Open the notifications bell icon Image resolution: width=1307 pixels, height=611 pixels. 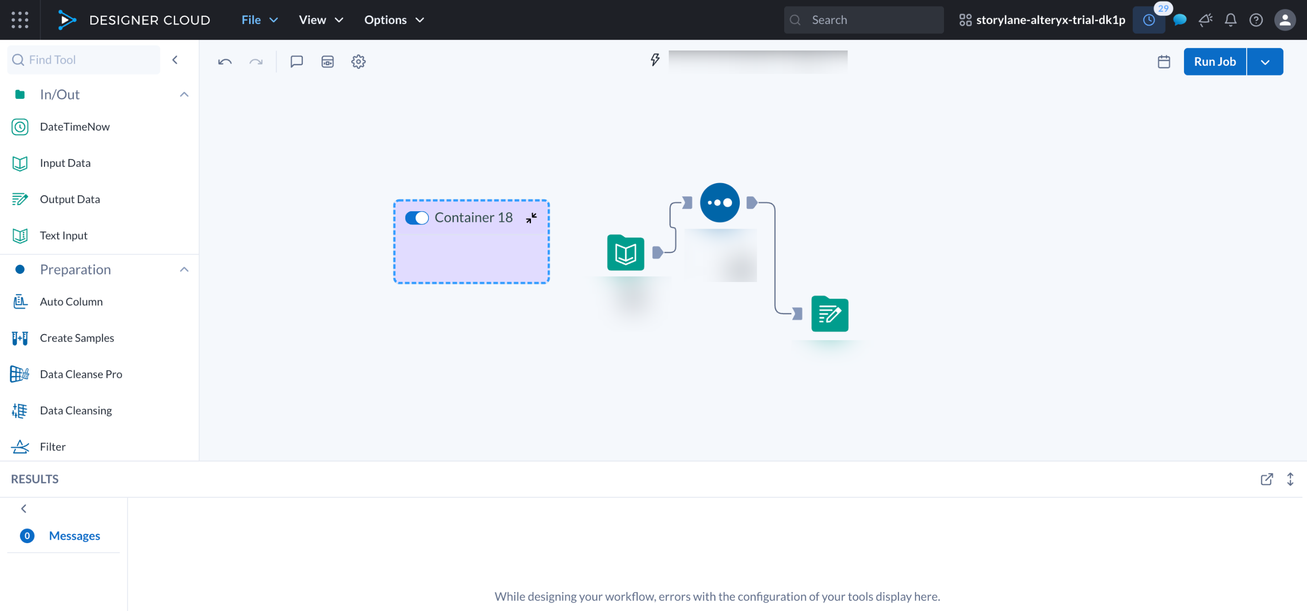1230,20
